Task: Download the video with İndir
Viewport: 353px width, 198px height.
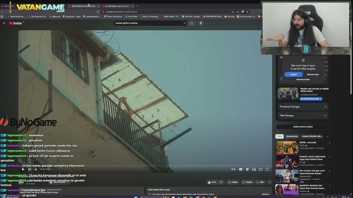Action: coord(260,182)
